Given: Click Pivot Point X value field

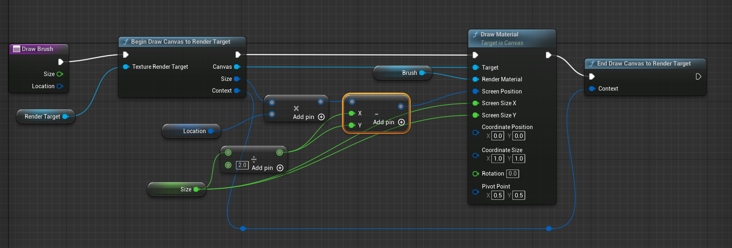Looking at the screenshot, I should (498, 195).
